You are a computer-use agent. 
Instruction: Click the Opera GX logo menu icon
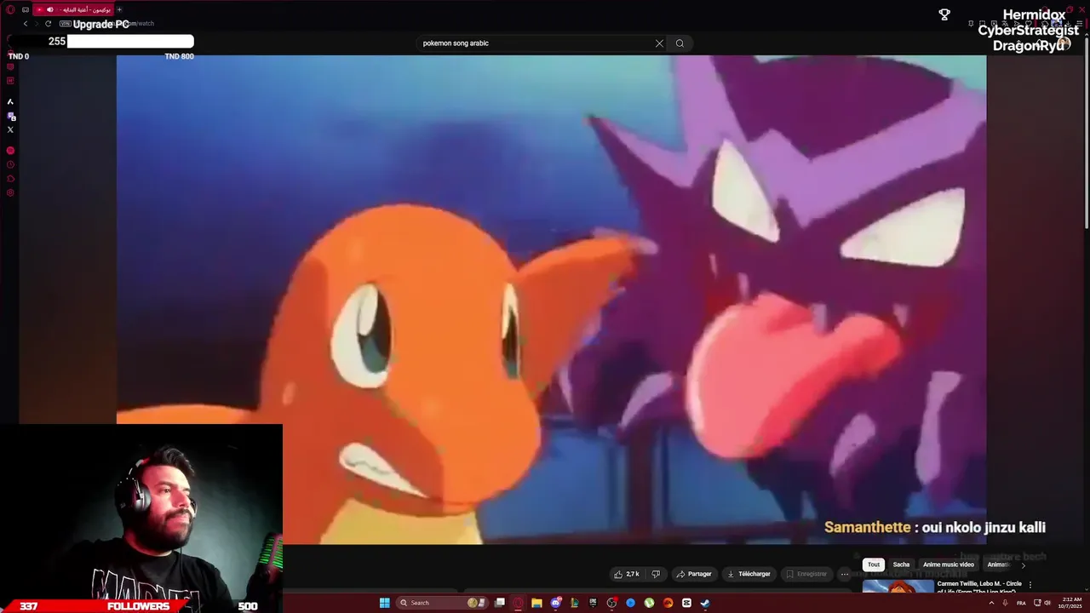(10, 9)
